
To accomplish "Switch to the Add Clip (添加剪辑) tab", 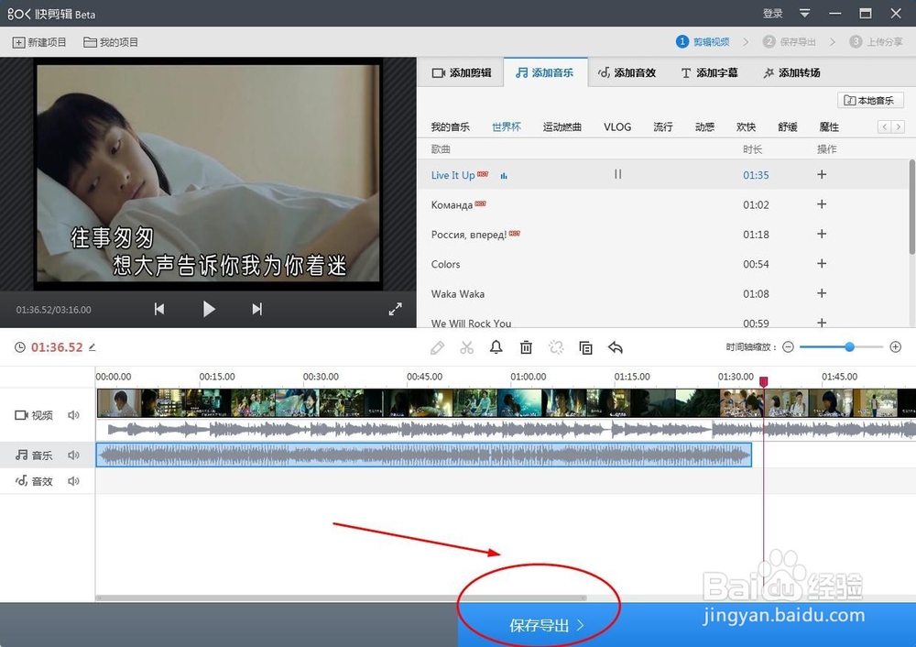I will (x=462, y=72).
